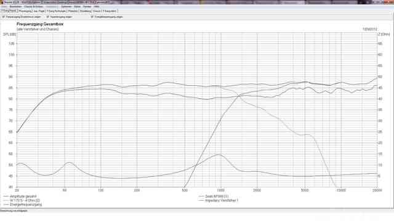Switch to the Phasengang tab
The image size is (394, 221).
pyautogui.click(x=25, y=11)
